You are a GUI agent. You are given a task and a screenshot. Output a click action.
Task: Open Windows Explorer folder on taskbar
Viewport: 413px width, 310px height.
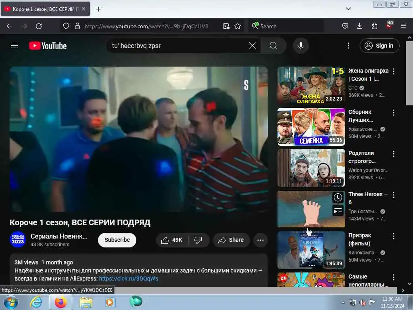tap(86, 302)
